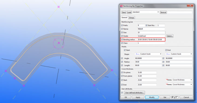Open User-defined attributes... dialog
Viewport: 197px width, 103px height.
click(x=134, y=93)
